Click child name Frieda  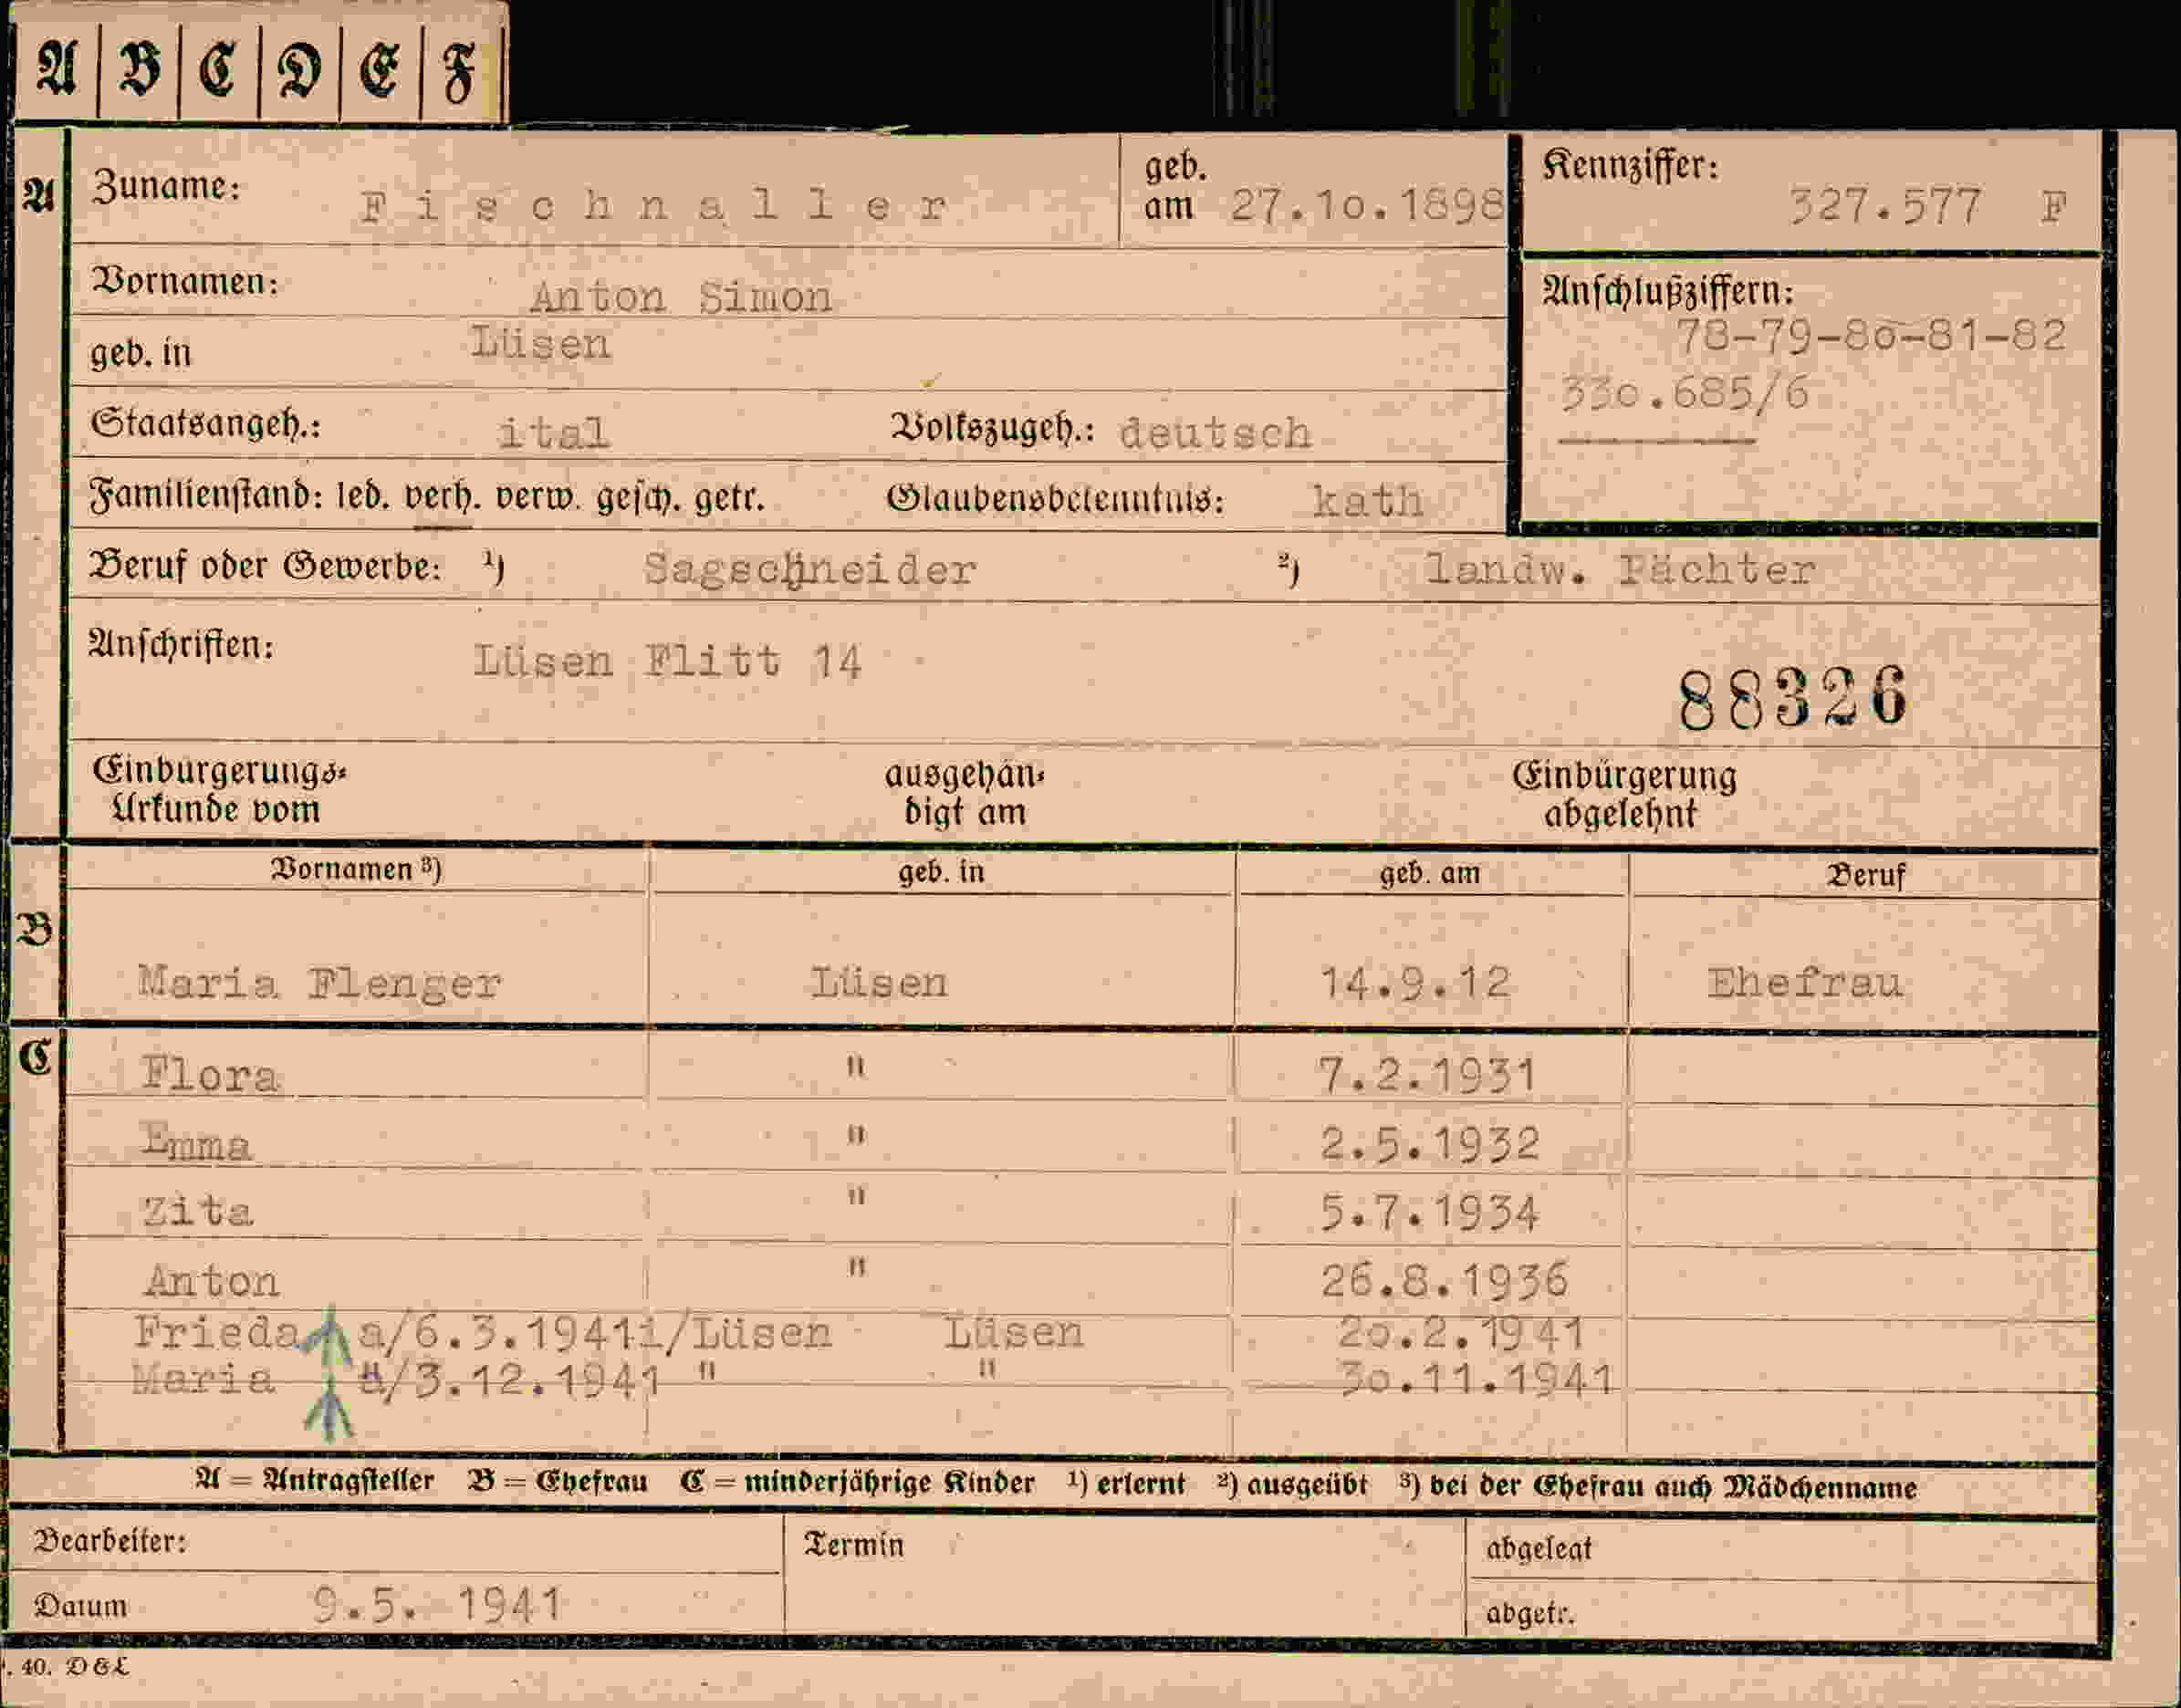point(216,1332)
